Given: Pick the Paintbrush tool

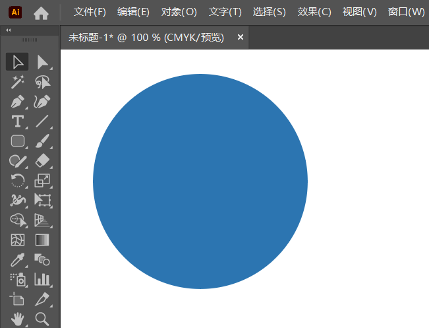Looking at the screenshot, I should (42, 141).
